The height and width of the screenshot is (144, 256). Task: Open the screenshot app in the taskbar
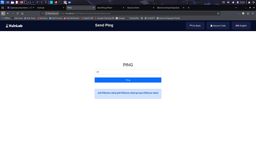pyautogui.click(x=65, y=2)
